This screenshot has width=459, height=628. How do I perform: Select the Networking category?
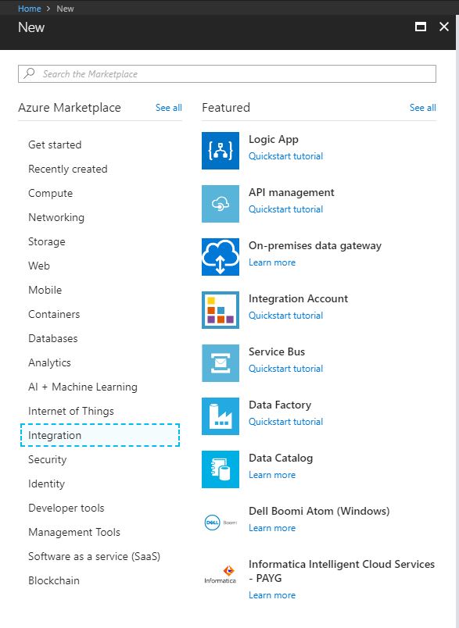click(x=56, y=217)
